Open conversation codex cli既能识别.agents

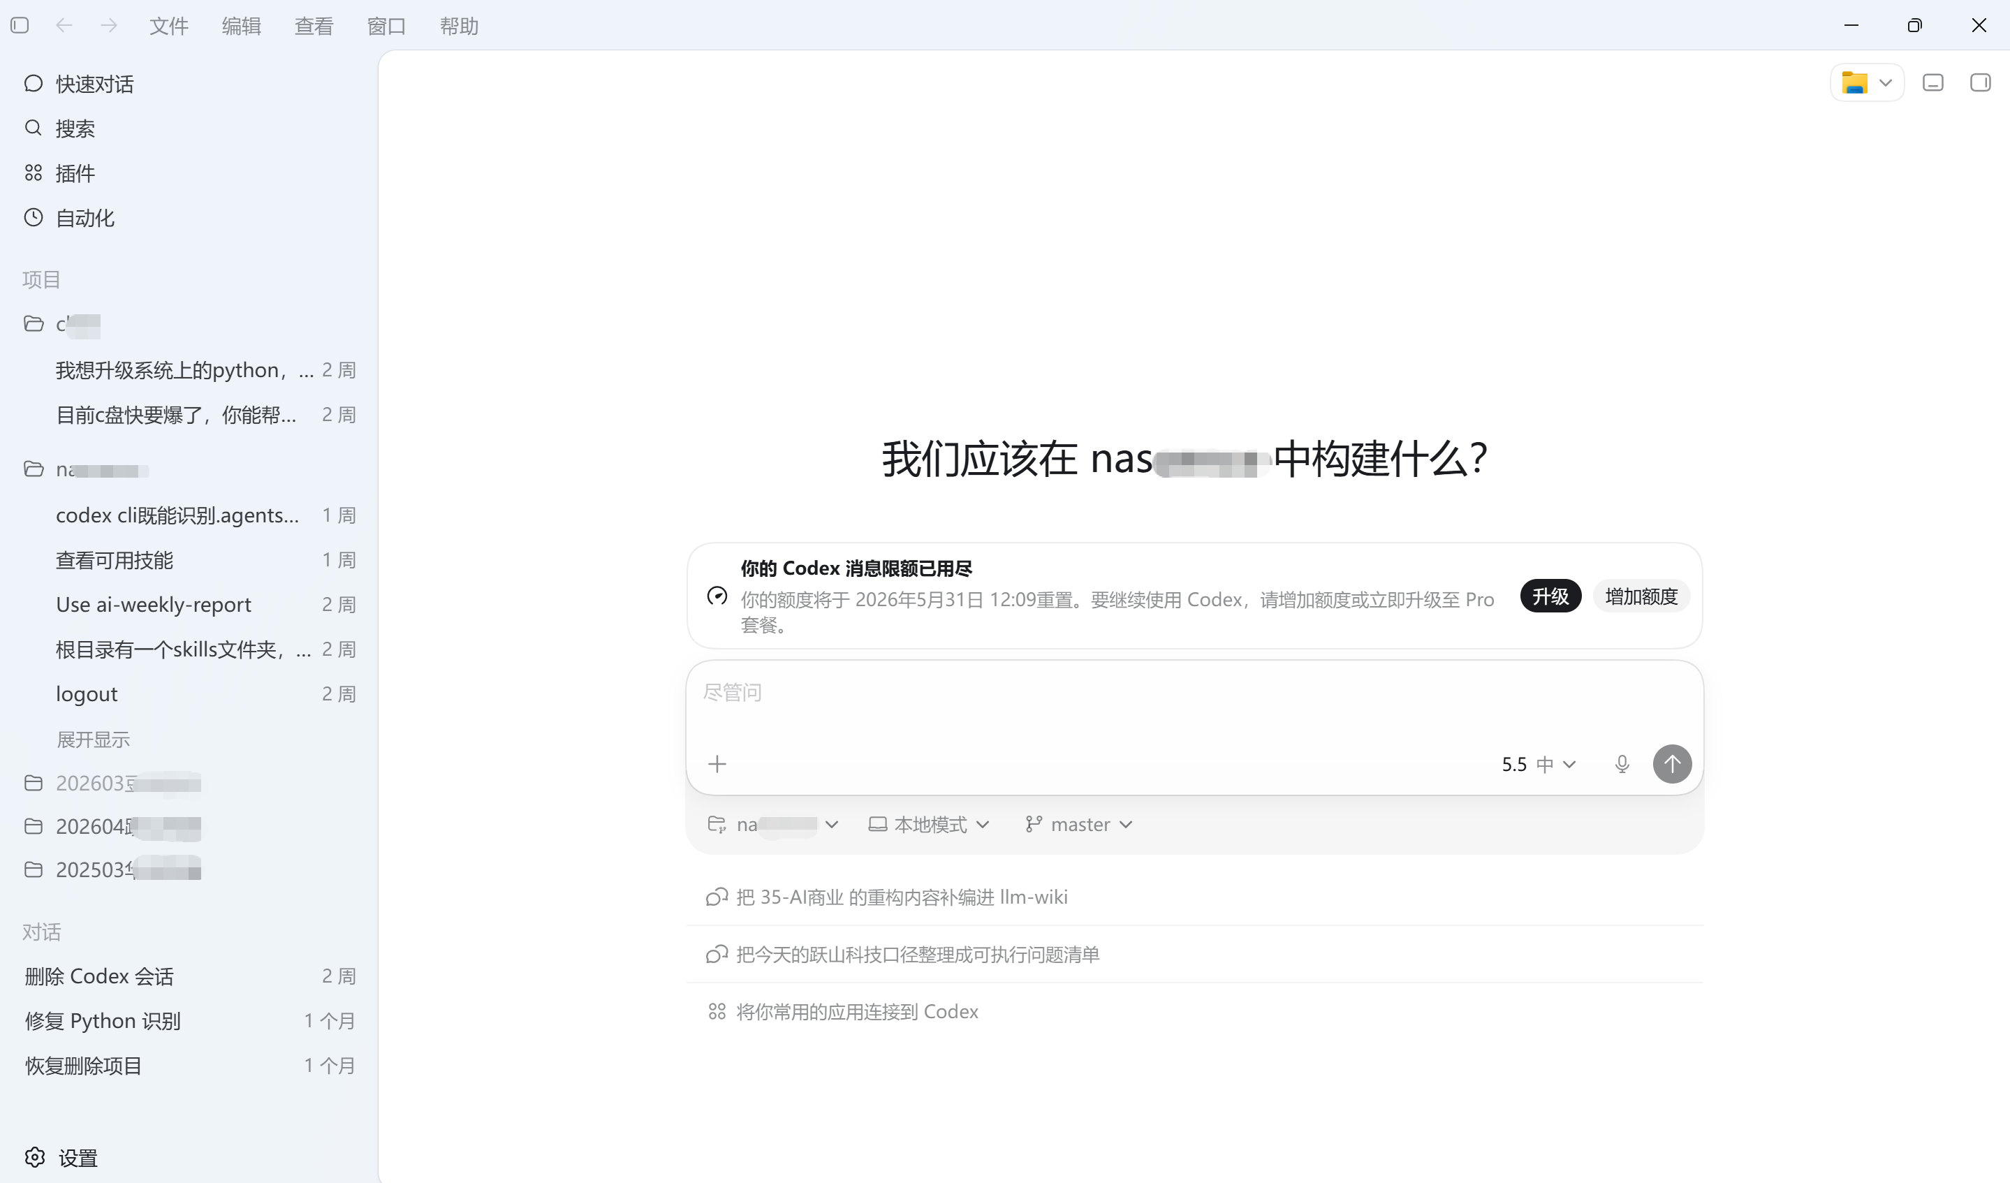click(189, 515)
